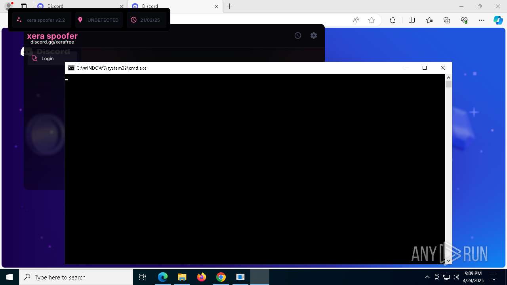Click the 21/02/25 date badge
Screen dimensions: 507x285
147,20
